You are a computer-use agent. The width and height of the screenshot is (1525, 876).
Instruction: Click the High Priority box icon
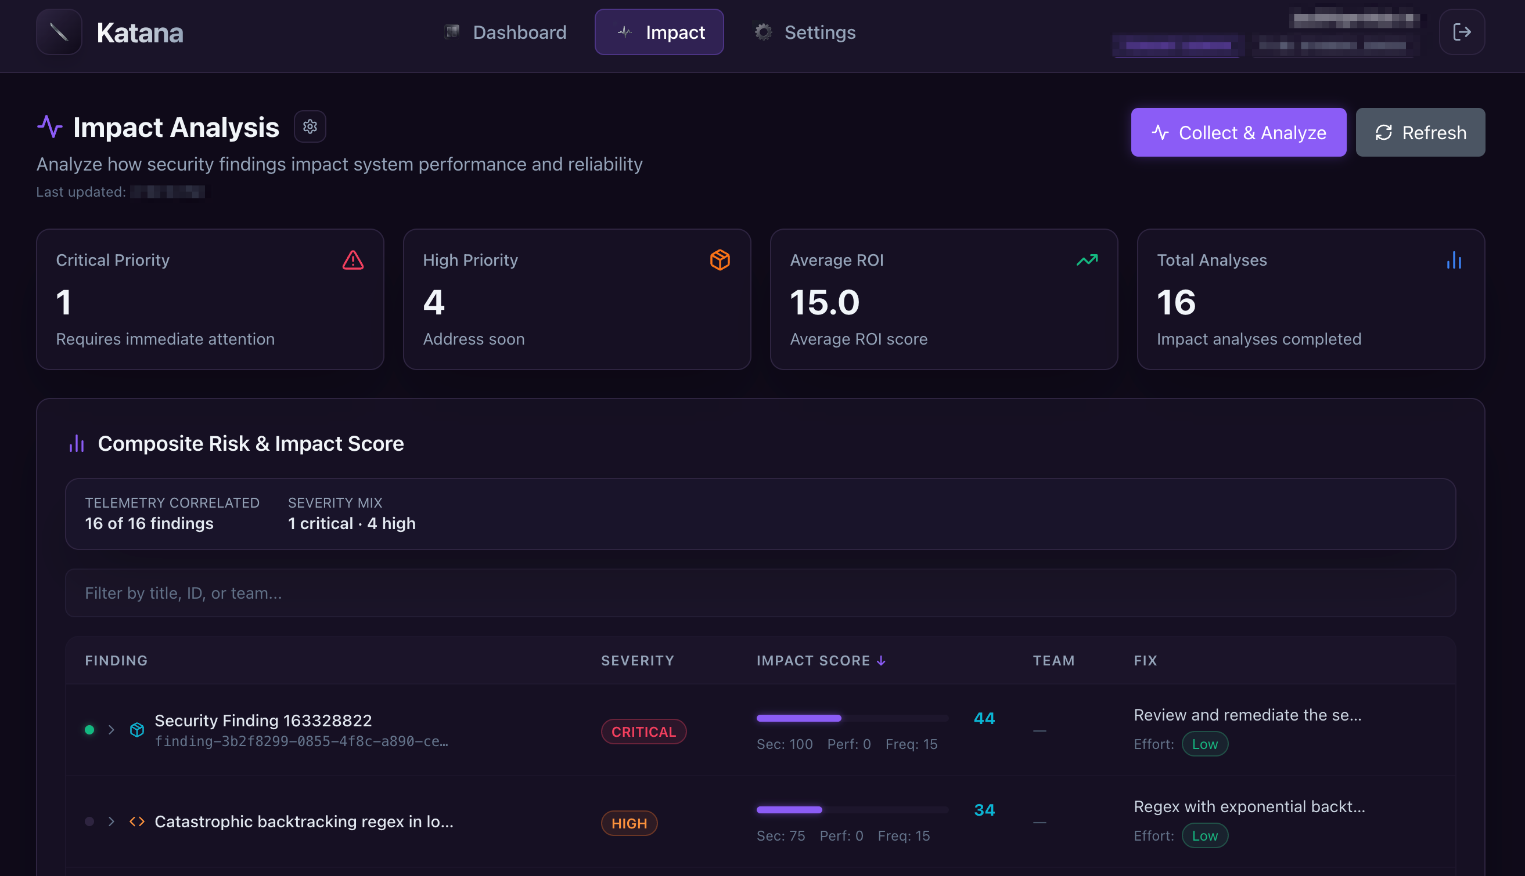tap(720, 260)
